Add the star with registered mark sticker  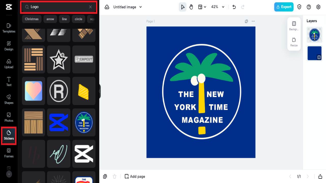pyautogui.click(x=59, y=59)
